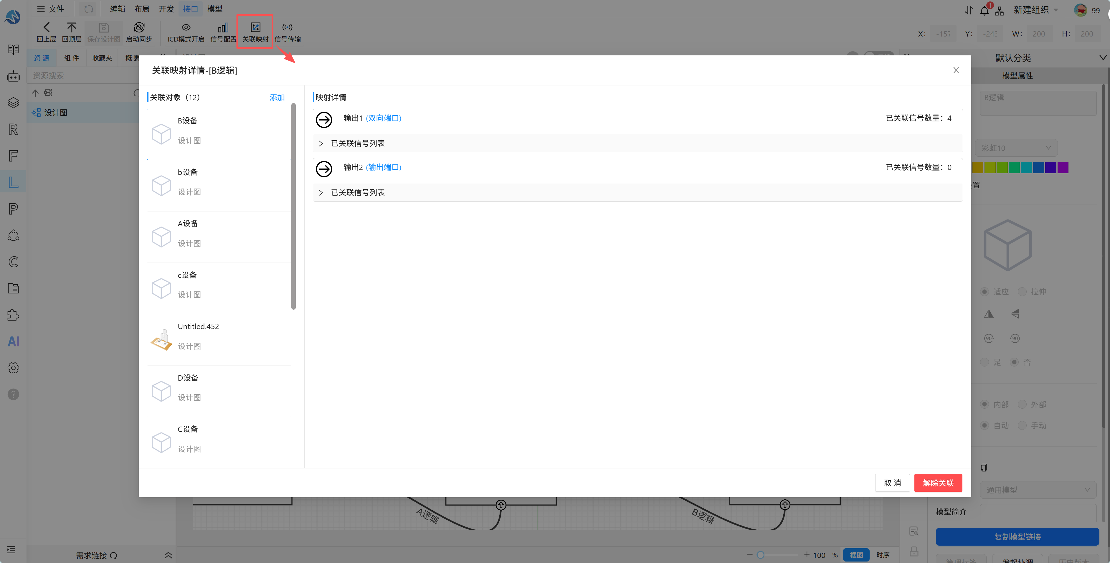Switch to the 开发 menu tab
Viewport: 1110px width, 563px height.
(166, 9)
